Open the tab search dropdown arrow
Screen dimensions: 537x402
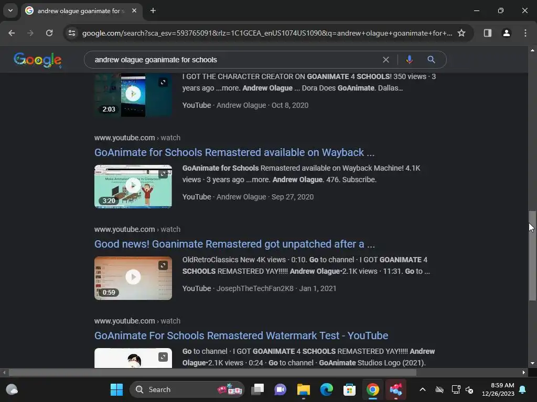pyautogui.click(x=10, y=10)
